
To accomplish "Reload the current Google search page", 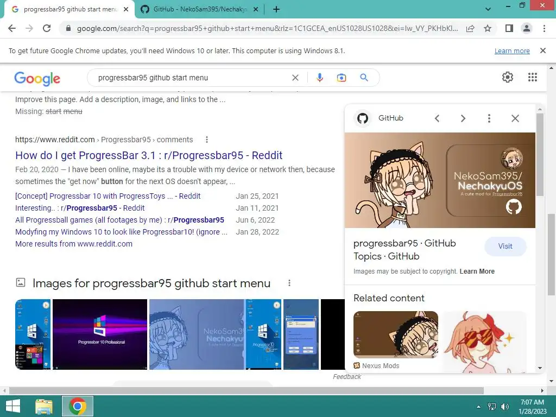I will tap(47, 28).
